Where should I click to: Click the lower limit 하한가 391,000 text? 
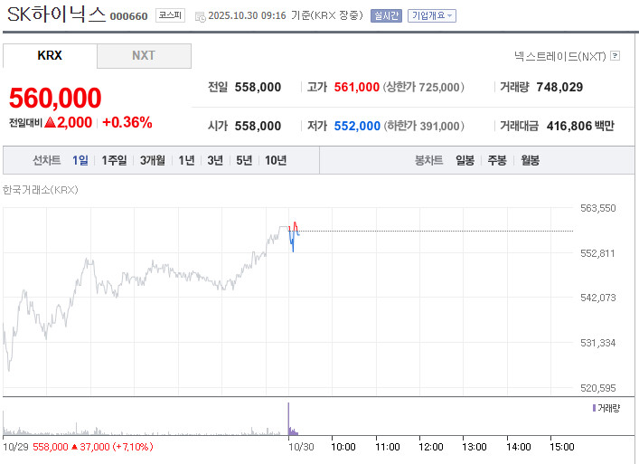(424, 126)
